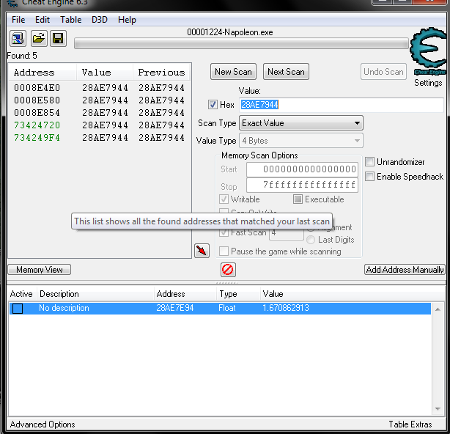Open the process list icon
Viewport: 450px width, 434px height.
[18, 38]
